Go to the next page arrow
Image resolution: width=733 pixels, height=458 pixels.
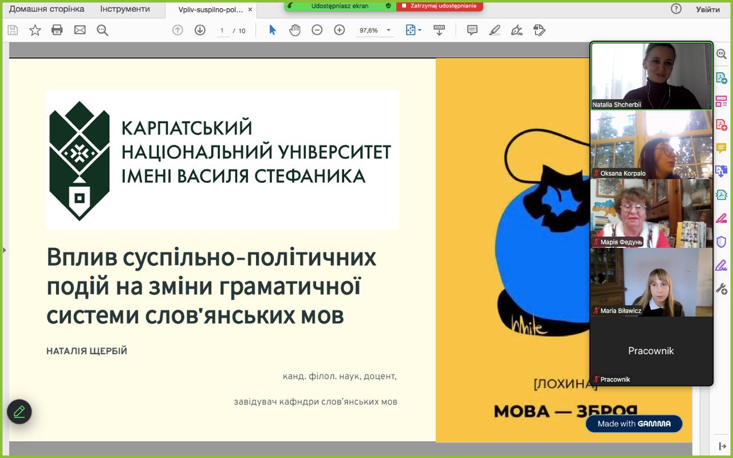click(x=200, y=30)
